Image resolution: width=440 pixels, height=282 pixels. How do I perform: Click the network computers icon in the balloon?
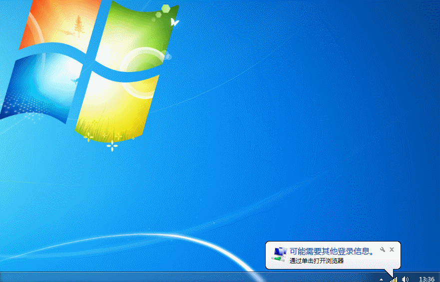click(279, 254)
